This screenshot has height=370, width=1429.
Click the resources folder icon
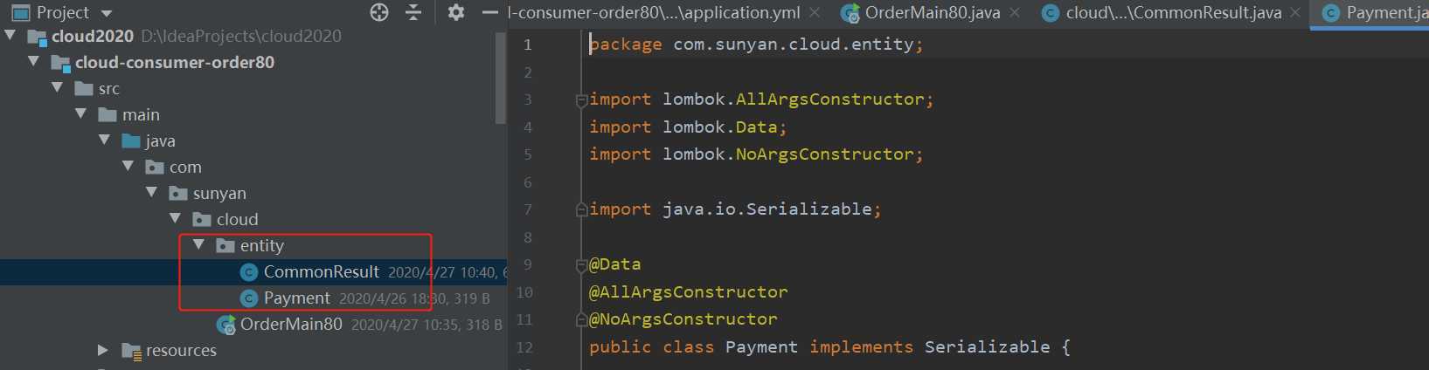point(132,351)
